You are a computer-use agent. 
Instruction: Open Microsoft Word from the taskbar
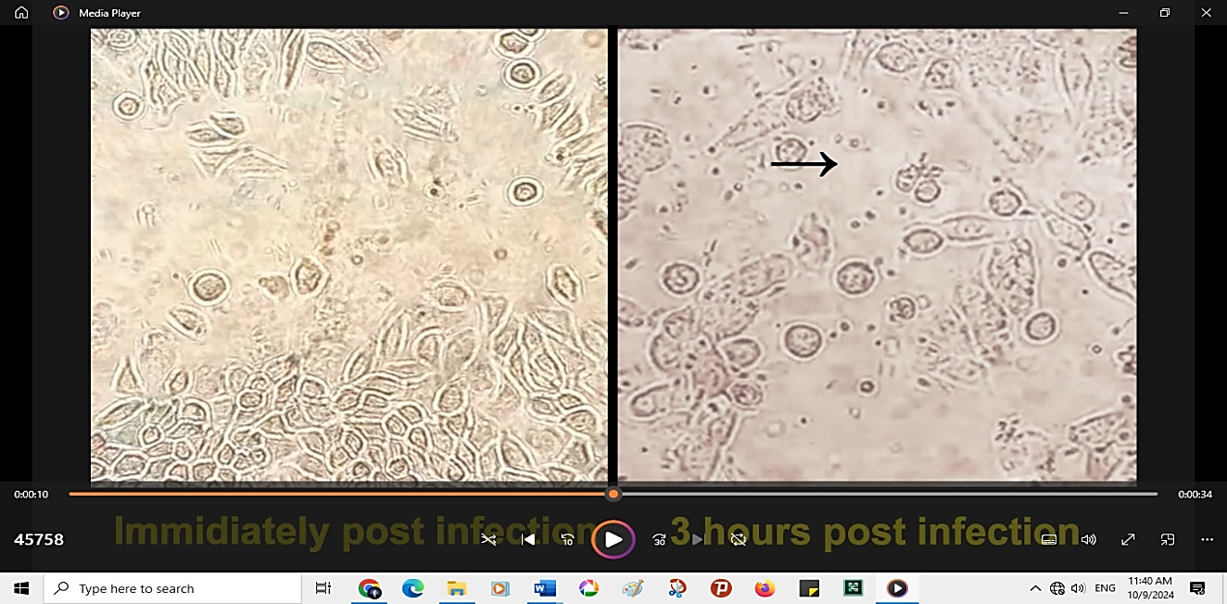[x=544, y=588]
